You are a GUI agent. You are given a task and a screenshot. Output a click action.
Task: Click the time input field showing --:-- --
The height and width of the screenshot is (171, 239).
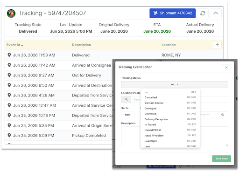[x=214, y=115]
